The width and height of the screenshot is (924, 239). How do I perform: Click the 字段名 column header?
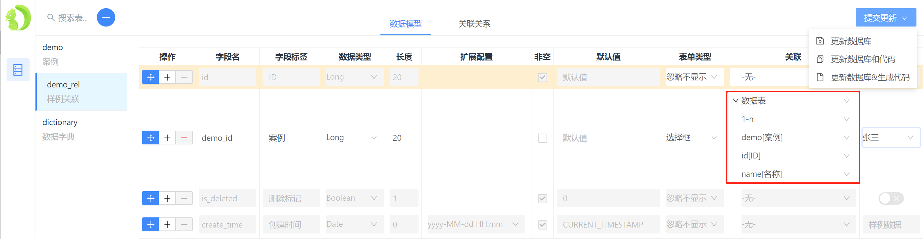tap(227, 57)
